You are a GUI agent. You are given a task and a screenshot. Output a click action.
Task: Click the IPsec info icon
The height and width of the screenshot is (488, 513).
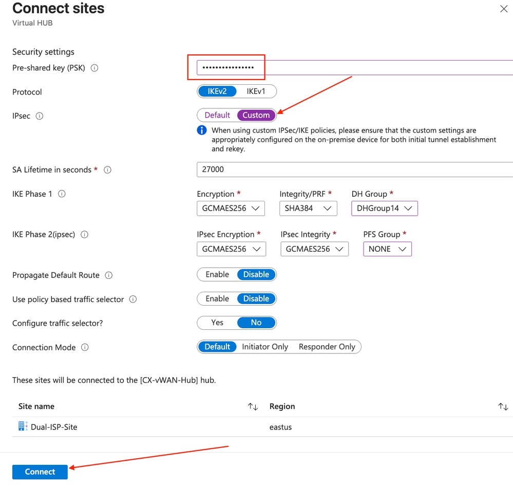[x=39, y=116]
